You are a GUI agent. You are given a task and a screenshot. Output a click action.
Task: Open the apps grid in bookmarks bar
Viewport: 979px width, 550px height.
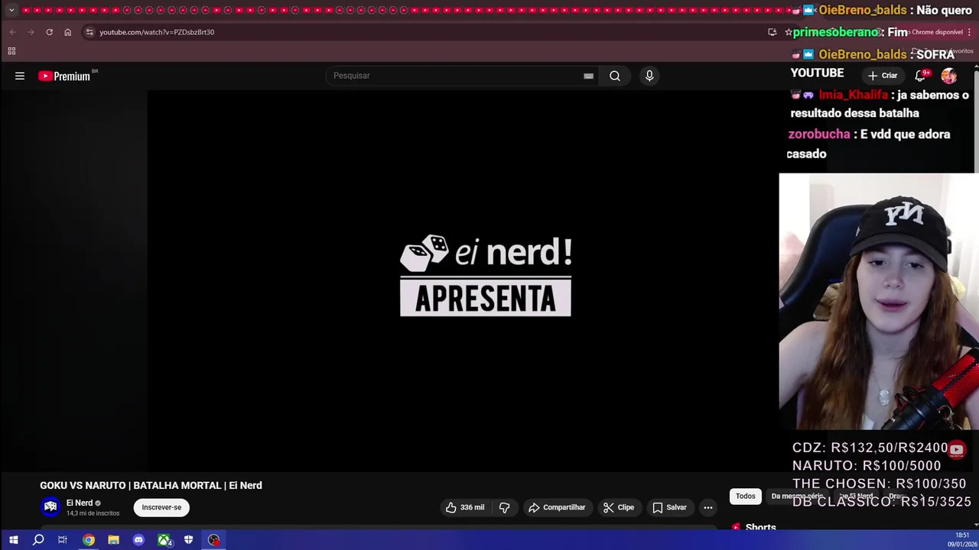(x=11, y=51)
